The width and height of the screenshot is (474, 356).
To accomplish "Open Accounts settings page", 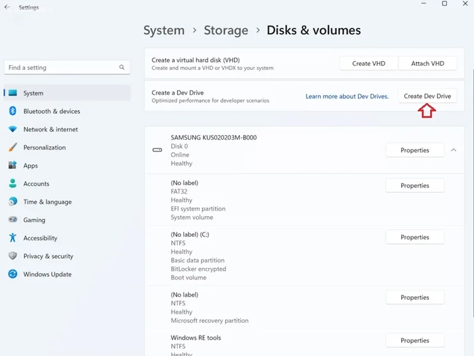I will coord(67,184).
